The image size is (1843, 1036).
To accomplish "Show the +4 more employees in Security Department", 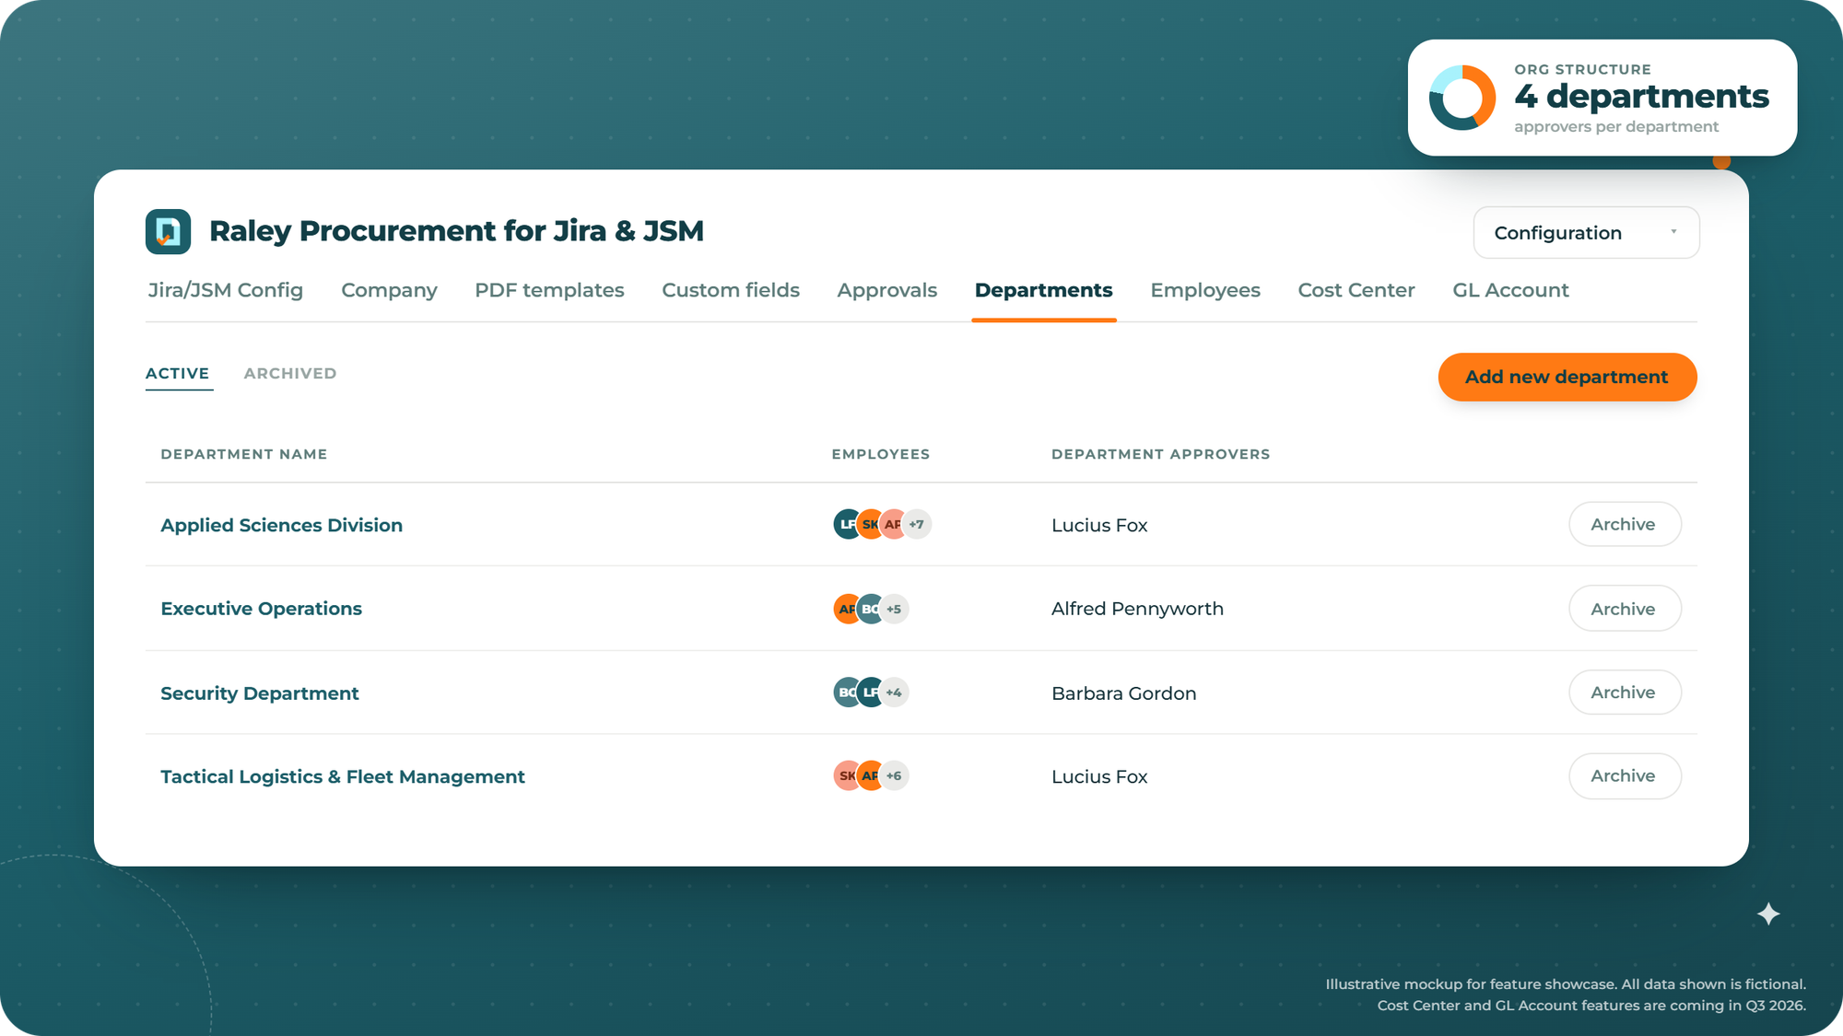I will click(x=894, y=693).
